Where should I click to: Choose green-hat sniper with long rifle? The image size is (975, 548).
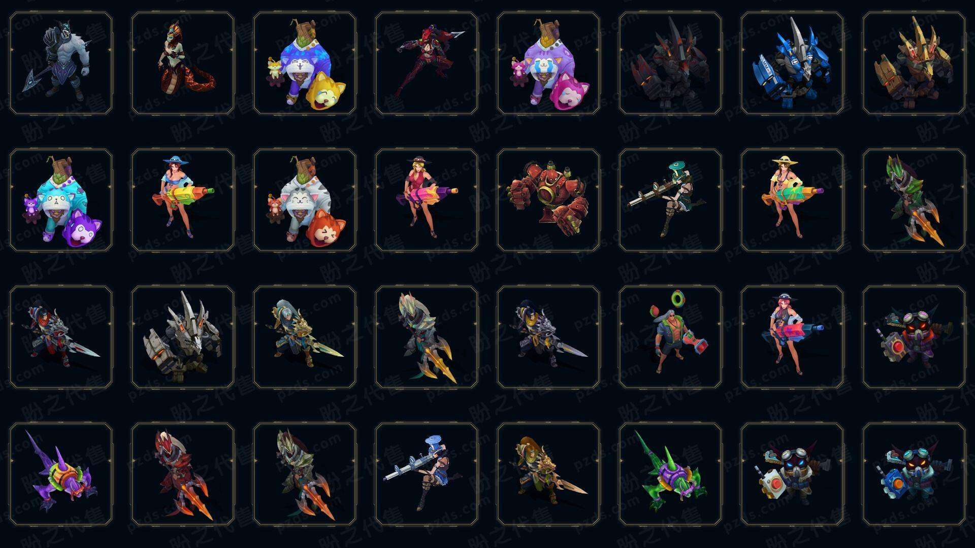670,200
